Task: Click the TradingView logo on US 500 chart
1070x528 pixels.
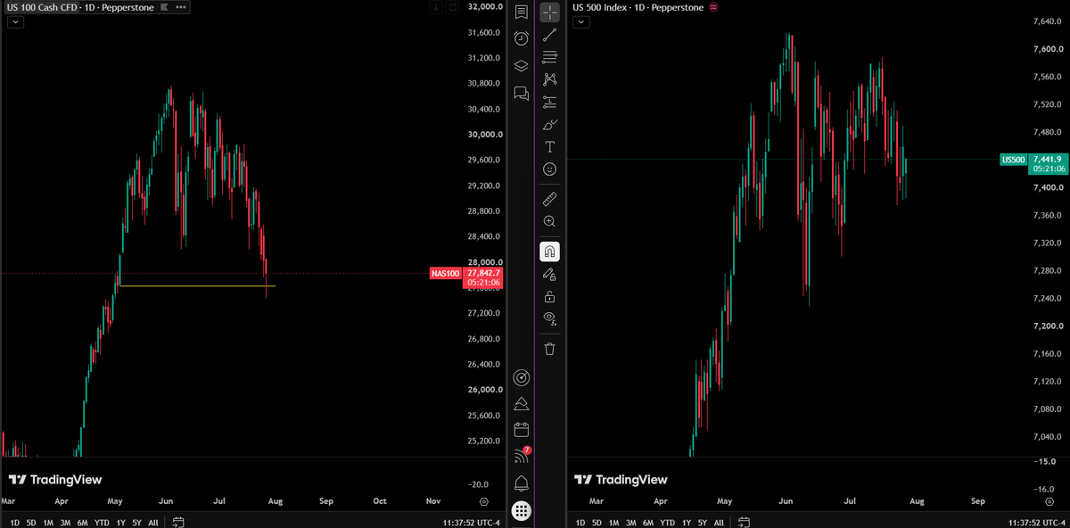Action: [621, 479]
